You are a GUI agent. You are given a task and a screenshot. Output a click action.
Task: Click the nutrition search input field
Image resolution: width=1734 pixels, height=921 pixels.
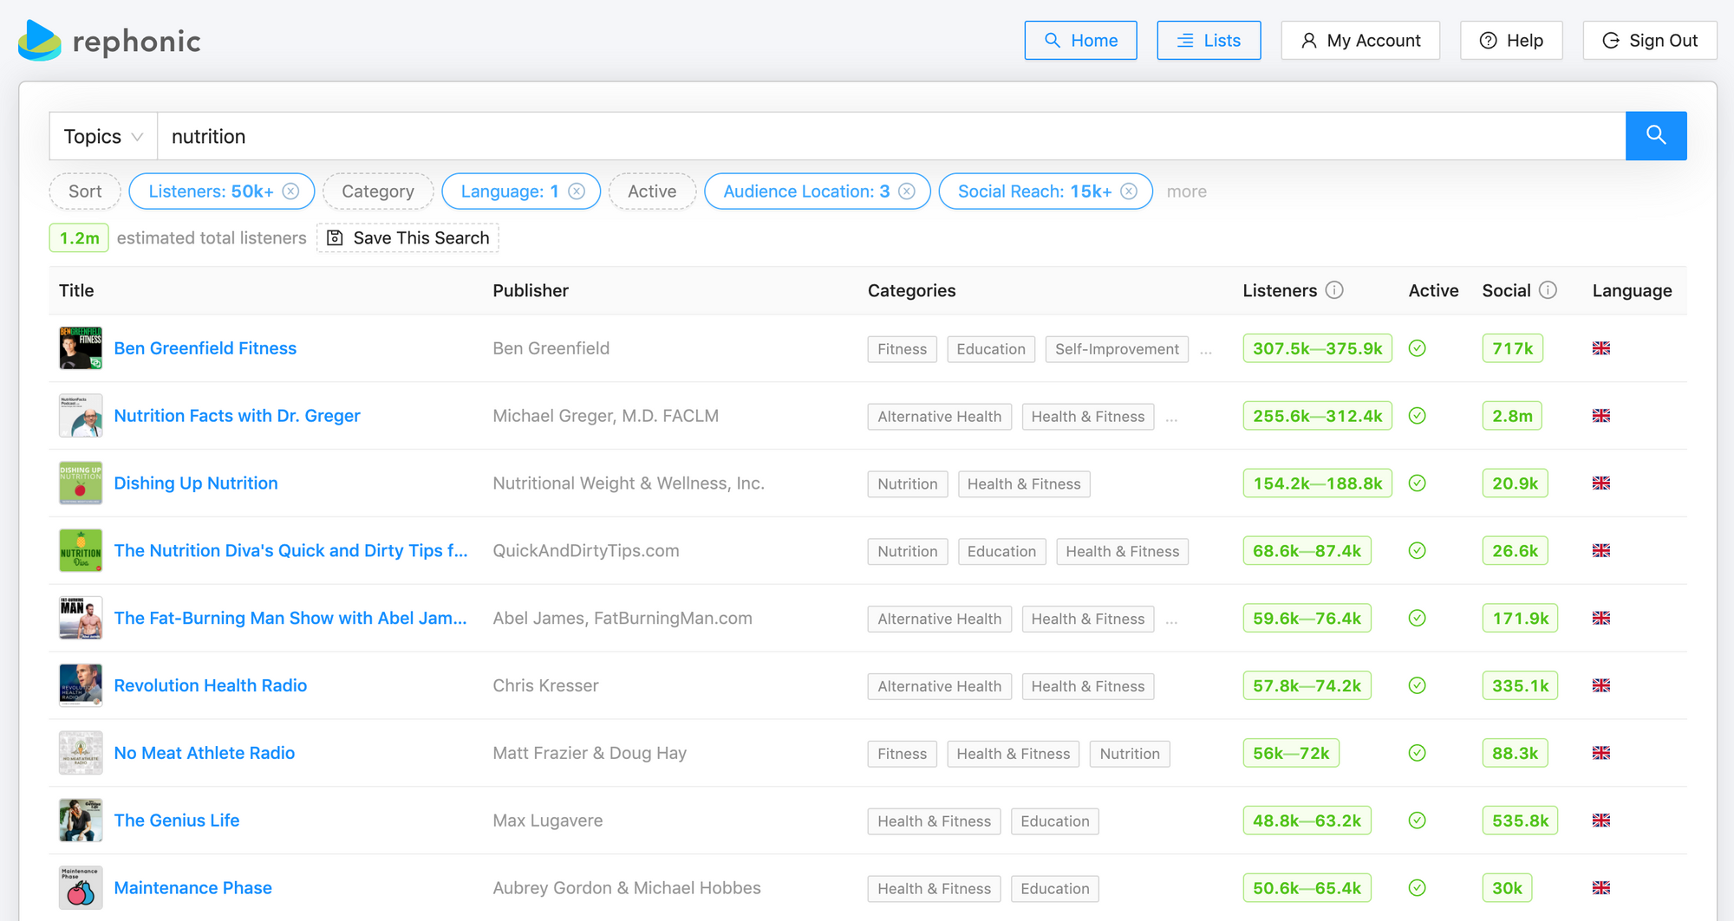(x=891, y=136)
